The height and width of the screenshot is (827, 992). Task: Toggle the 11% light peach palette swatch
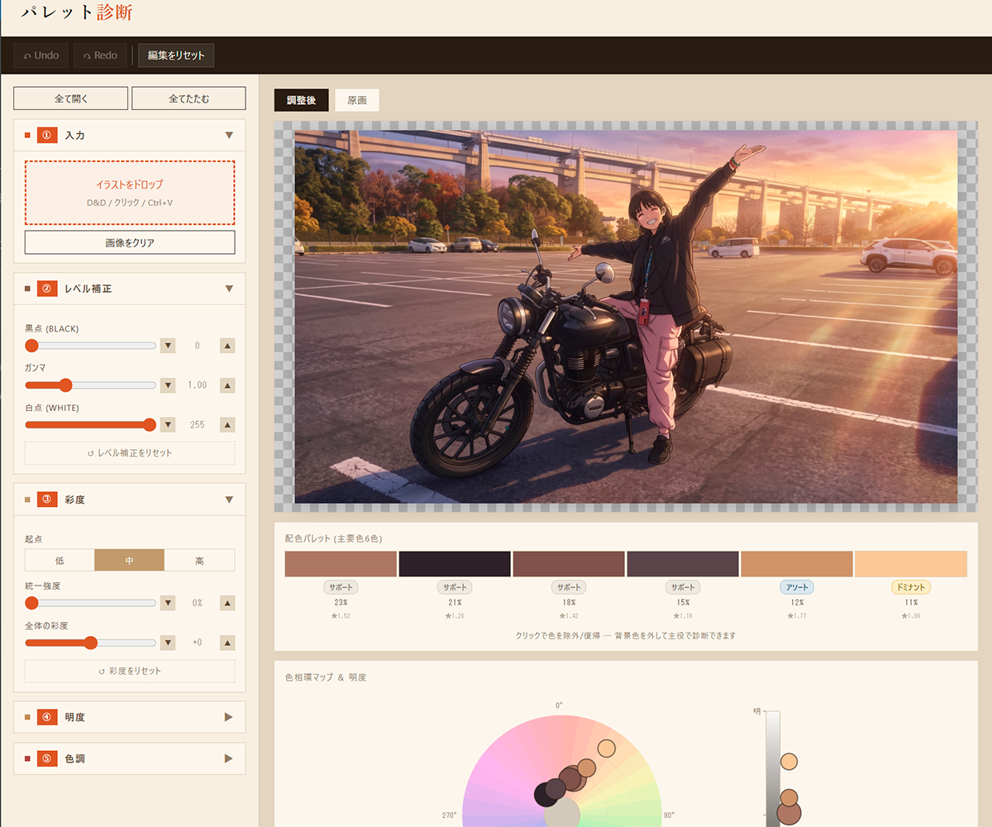911,564
